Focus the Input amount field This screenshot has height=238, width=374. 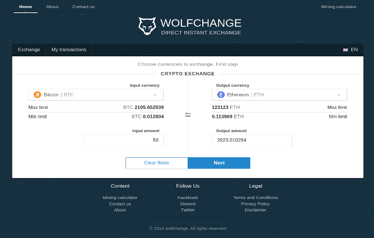[123, 140]
